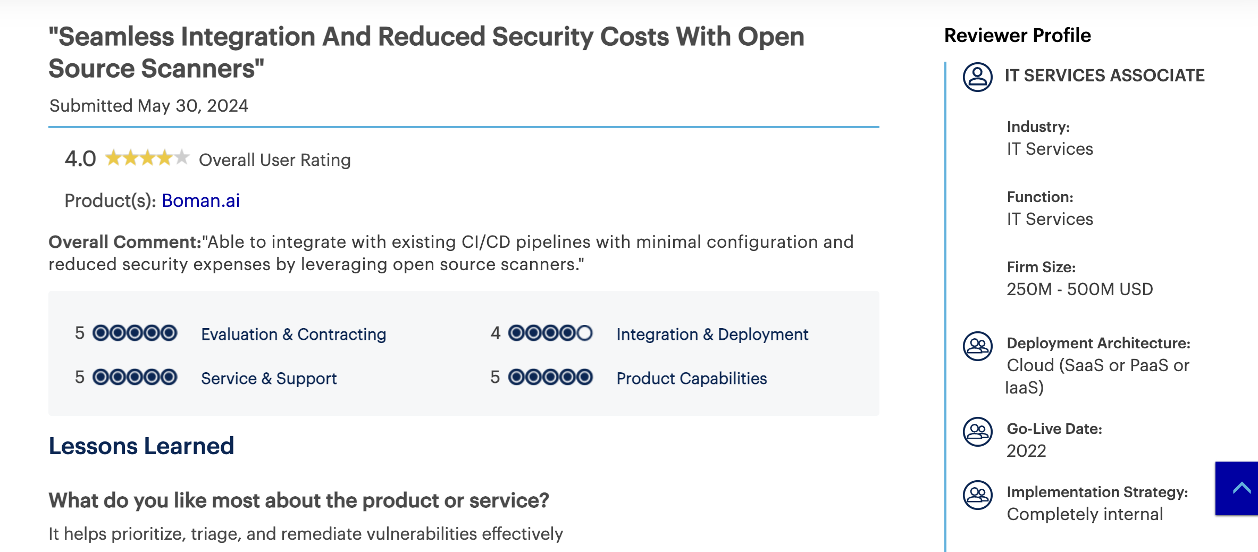The image size is (1258, 552).
Task: Click the Implementation Strategy group icon
Action: point(977,495)
